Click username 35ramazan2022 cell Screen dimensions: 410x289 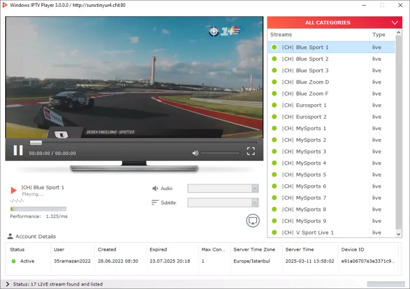coord(72,261)
